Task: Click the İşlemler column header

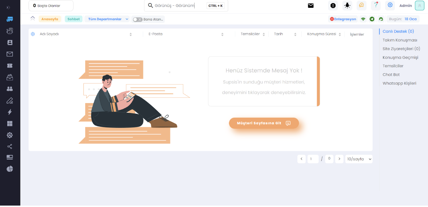Action: (357, 34)
